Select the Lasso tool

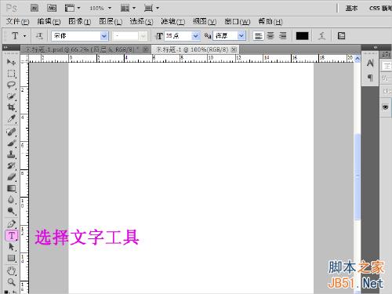pos(11,85)
